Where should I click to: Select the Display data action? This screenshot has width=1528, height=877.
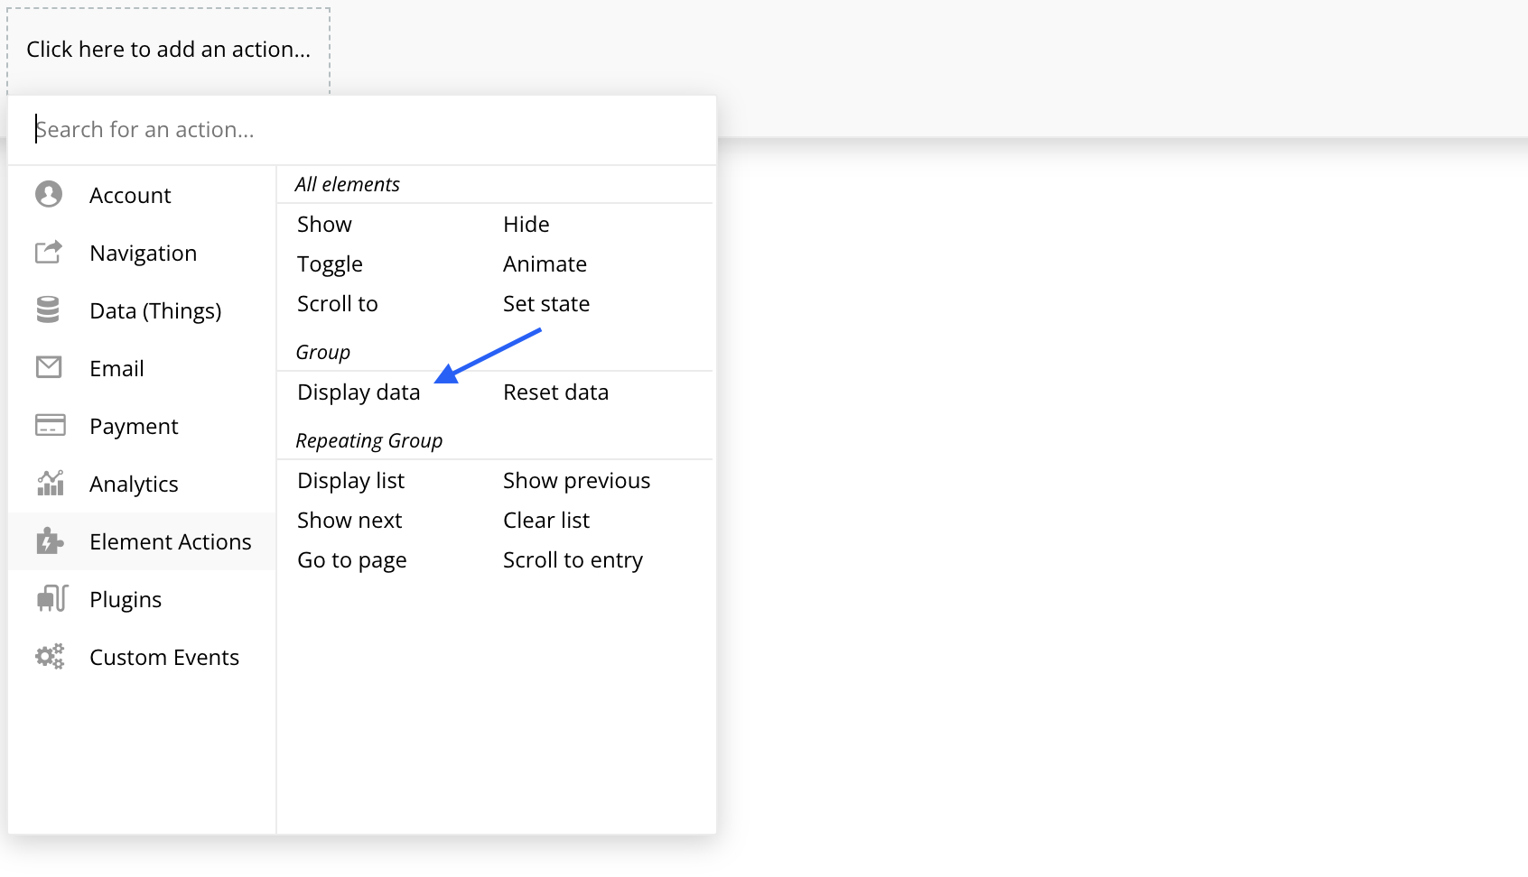pyautogui.click(x=359, y=392)
